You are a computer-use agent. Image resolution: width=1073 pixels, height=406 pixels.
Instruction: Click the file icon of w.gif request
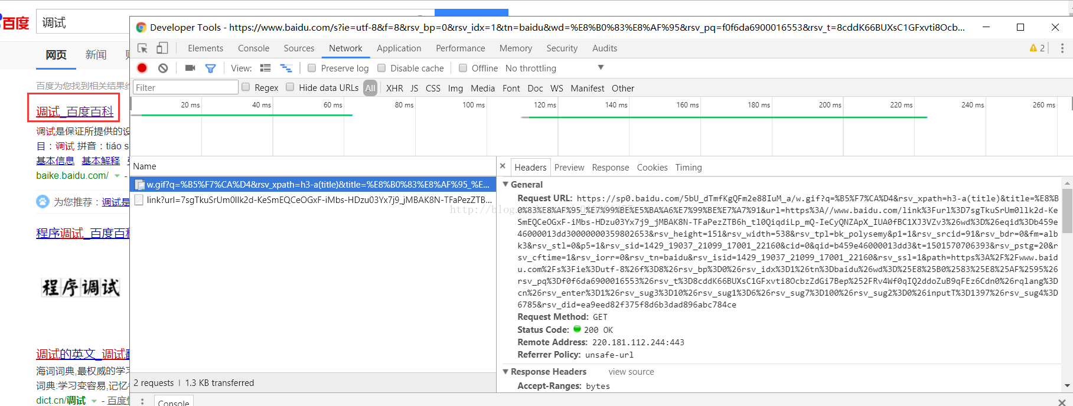139,185
